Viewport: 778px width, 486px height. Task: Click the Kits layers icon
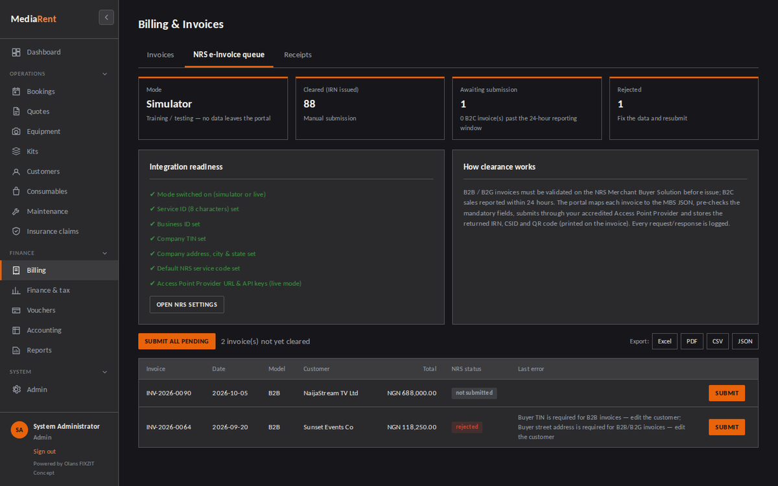[x=16, y=152]
